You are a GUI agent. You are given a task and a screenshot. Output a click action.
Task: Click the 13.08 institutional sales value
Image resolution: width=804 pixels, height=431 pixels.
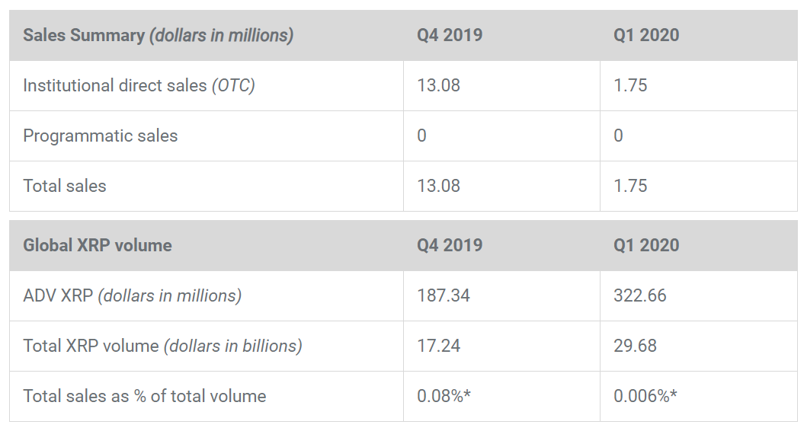tap(439, 85)
